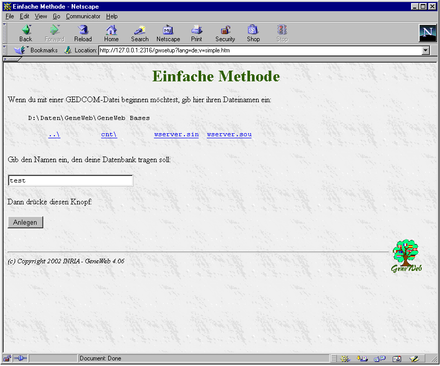Print the page using Print icon
This screenshot has height=366, width=440.
197,33
